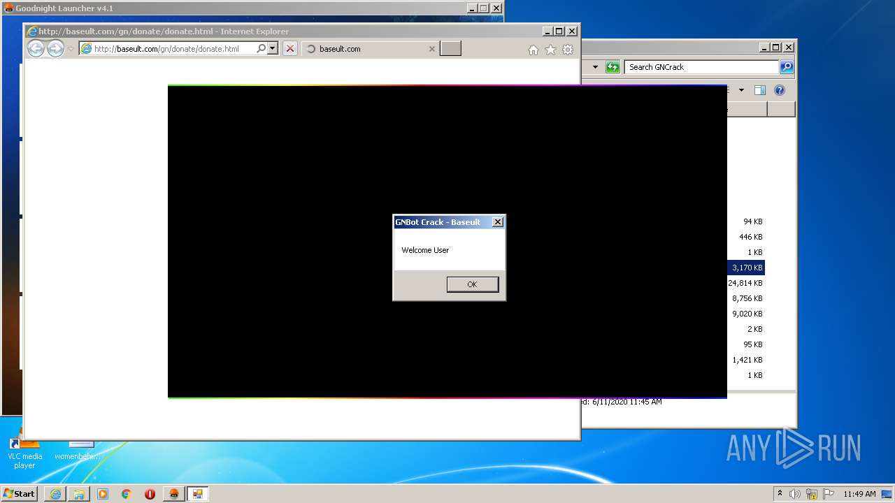Go back in Internet Explorer
Image resolution: width=895 pixels, height=503 pixels.
tap(36, 49)
